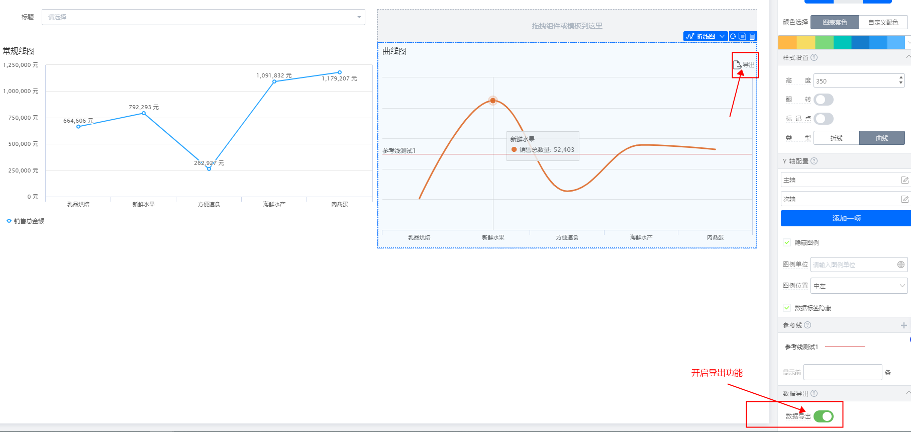Click the 792,293 元 data label
911x432 pixels.
click(144, 107)
